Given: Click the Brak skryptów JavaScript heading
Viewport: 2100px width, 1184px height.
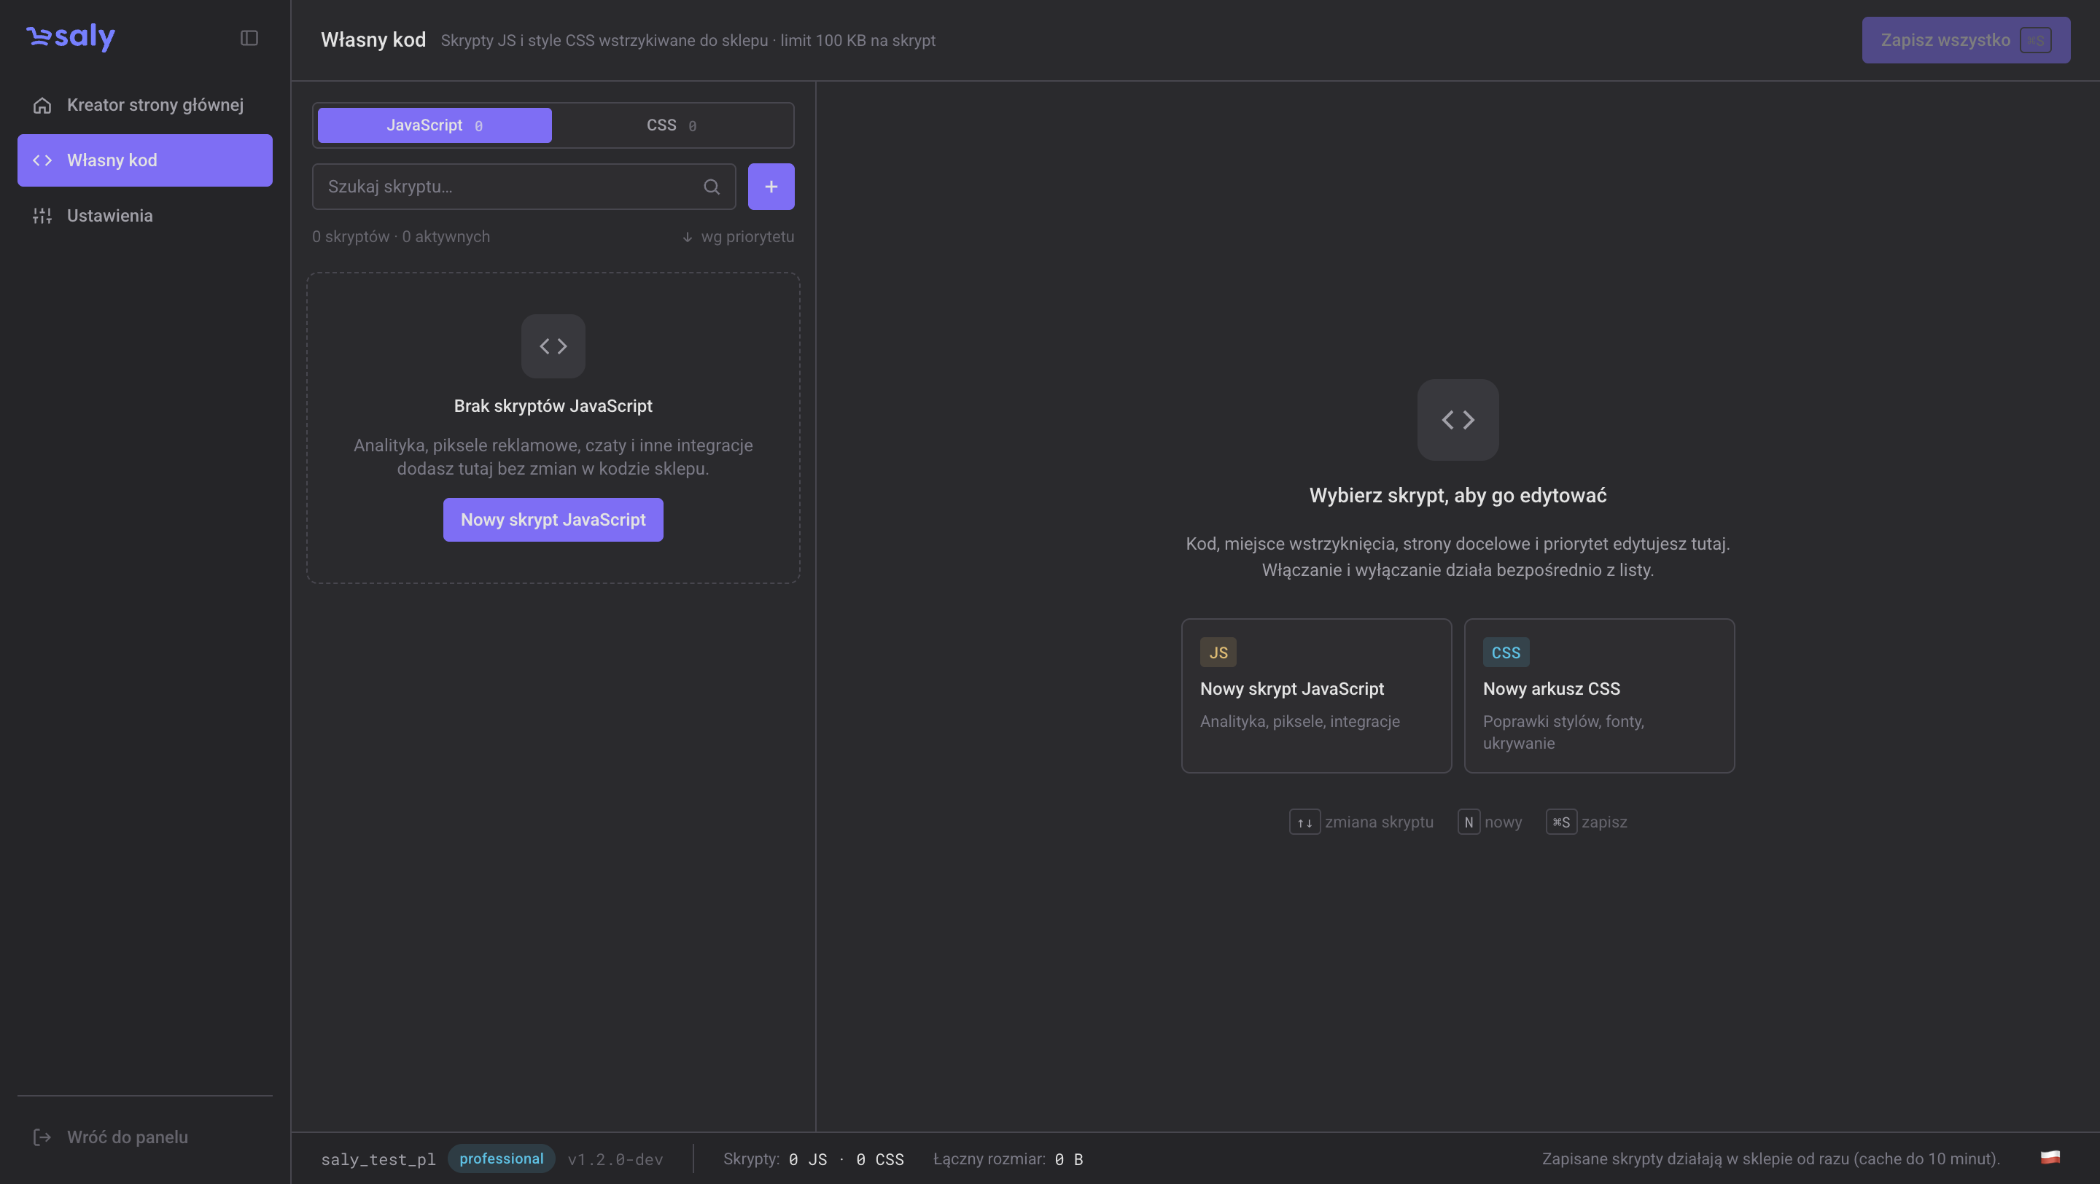Looking at the screenshot, I should [553, 406].
